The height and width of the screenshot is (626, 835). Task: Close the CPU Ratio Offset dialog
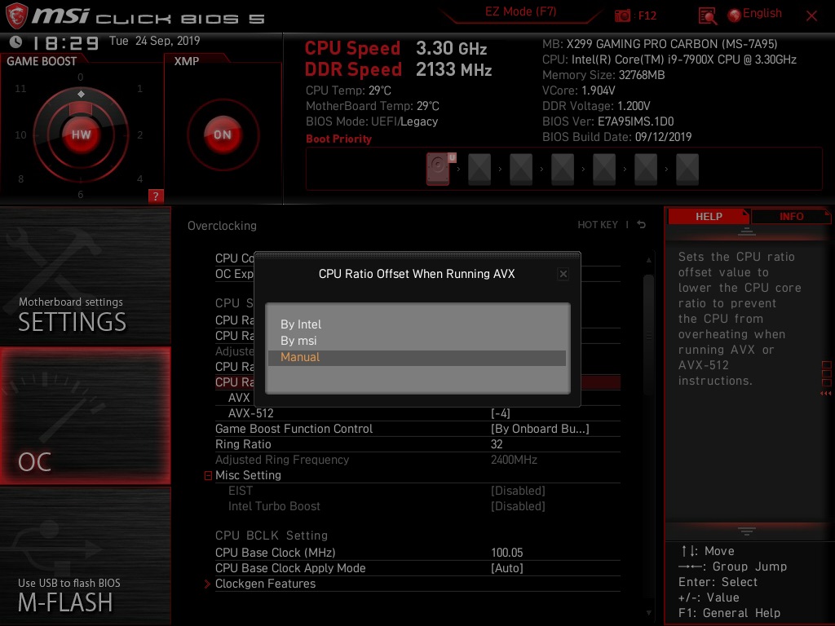(563, 274)
